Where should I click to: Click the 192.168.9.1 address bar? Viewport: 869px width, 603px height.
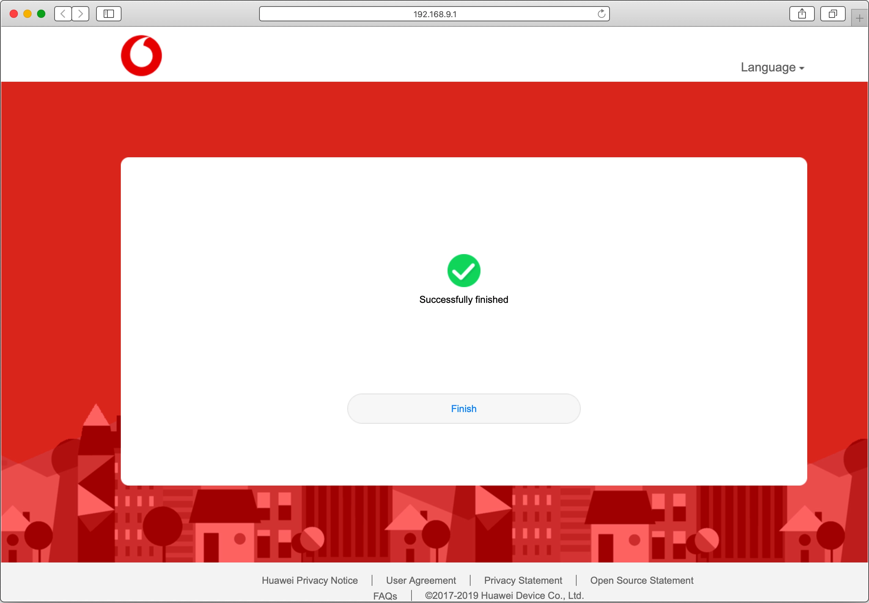(434, 14)
